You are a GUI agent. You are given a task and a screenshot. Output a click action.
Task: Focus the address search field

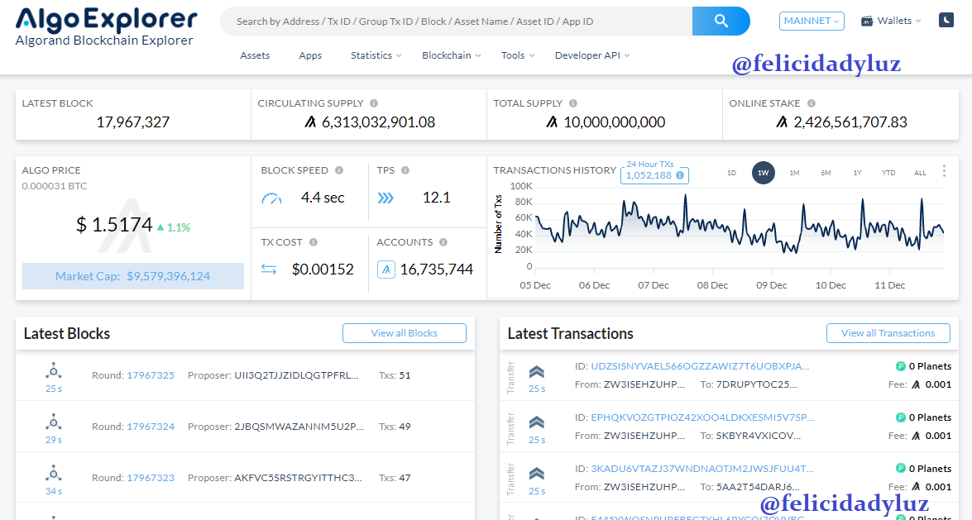457,21
